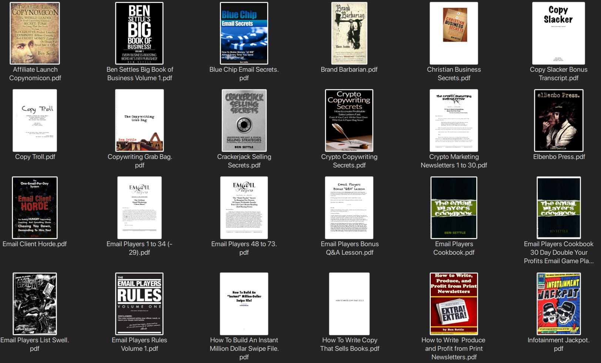Open Copy Slacker Bonus Transcript cover
The image size is (601, 363).
tap(558, 33)
